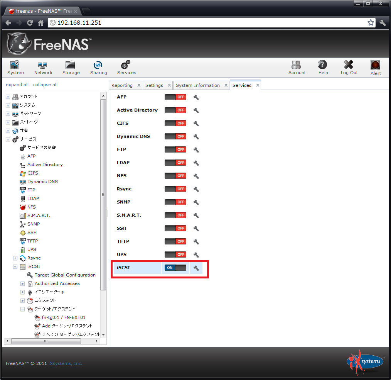Open the Alert indicator icon
The width and height of the screenshot is (391, 380).
click(x=375, y=68)
